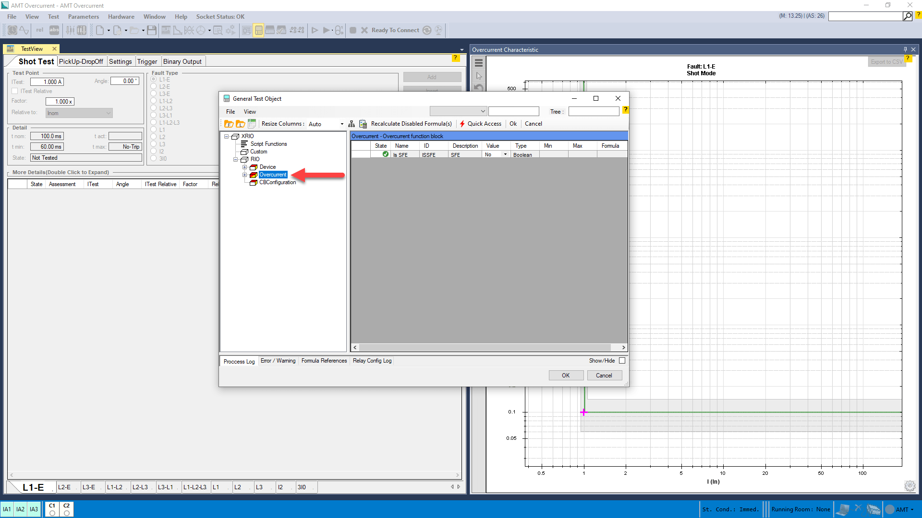The image size is (922, 518).
Task: Open the Formula References tab
Action: pyautogui.click(x=324, y=361)
